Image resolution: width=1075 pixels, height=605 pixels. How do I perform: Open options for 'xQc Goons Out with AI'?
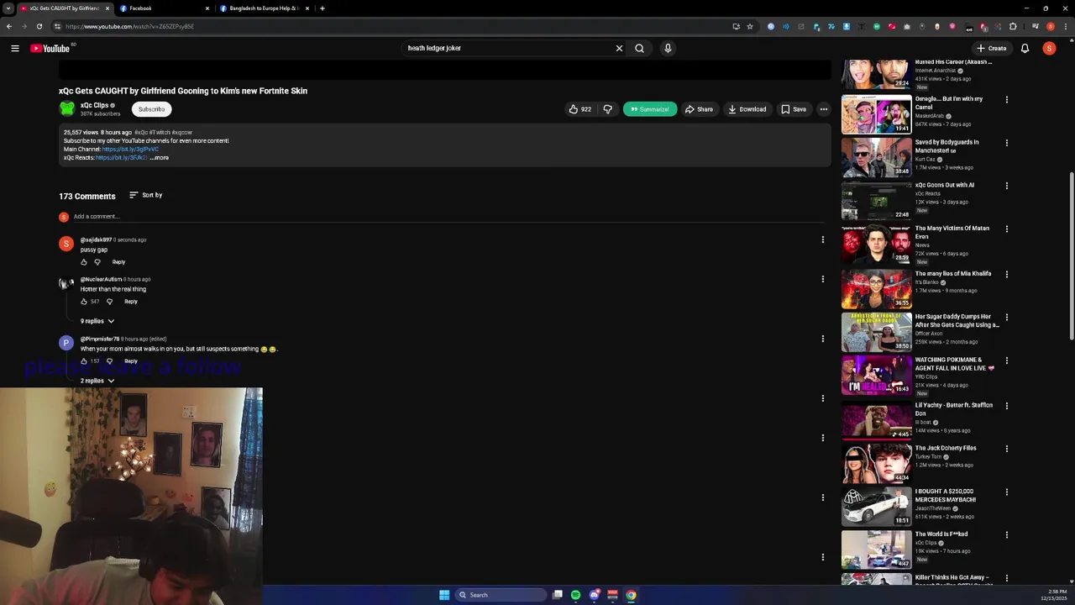(1006, 186)
